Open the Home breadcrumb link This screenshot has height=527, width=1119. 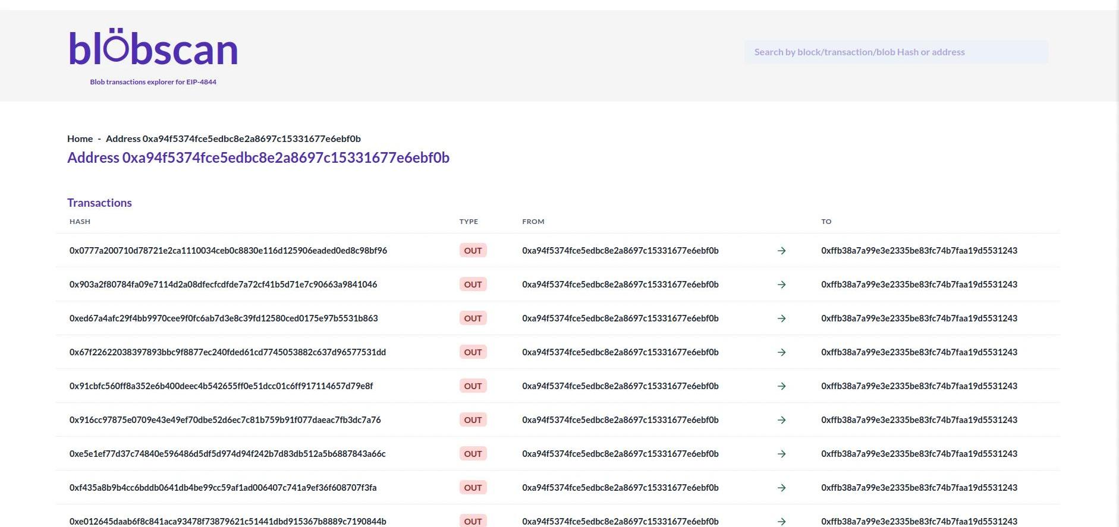click(80, 138)
